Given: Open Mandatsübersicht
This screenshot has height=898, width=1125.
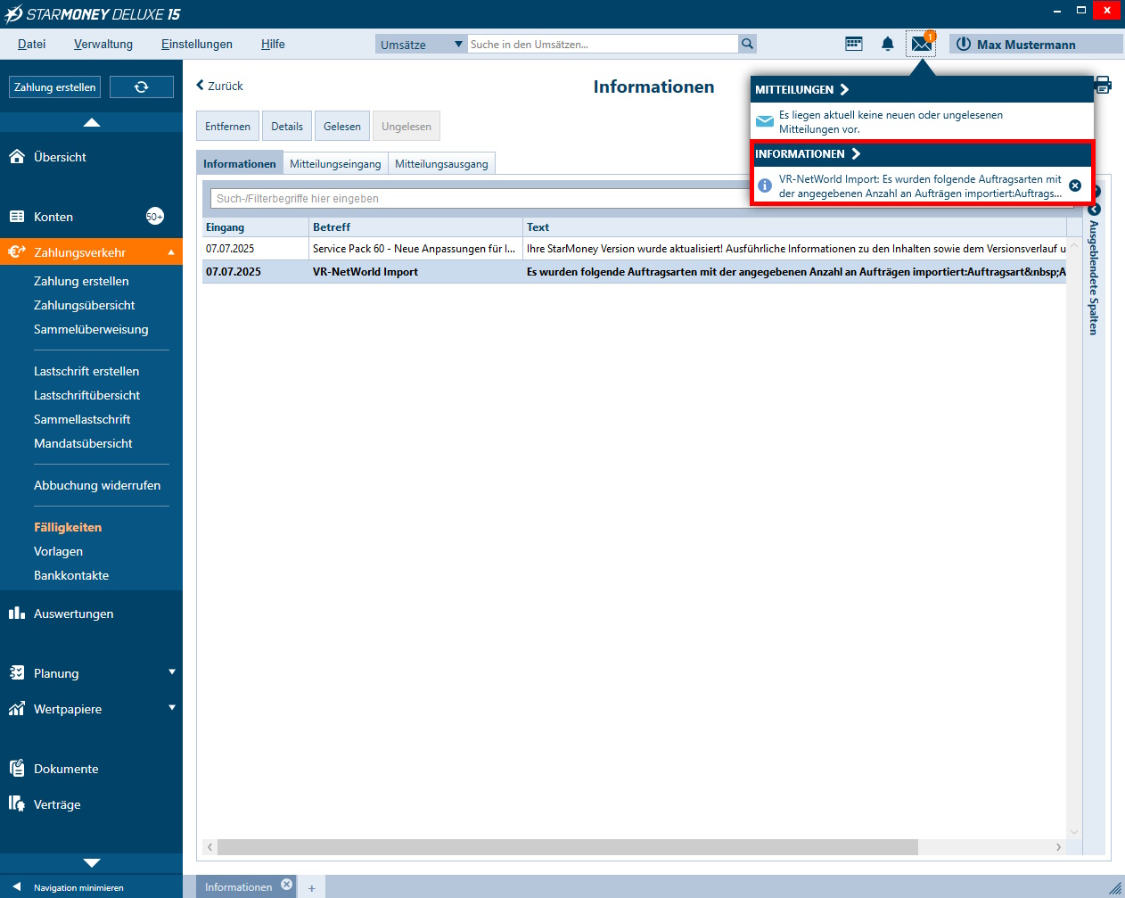Looking at the screenshot, I should 83,443.
